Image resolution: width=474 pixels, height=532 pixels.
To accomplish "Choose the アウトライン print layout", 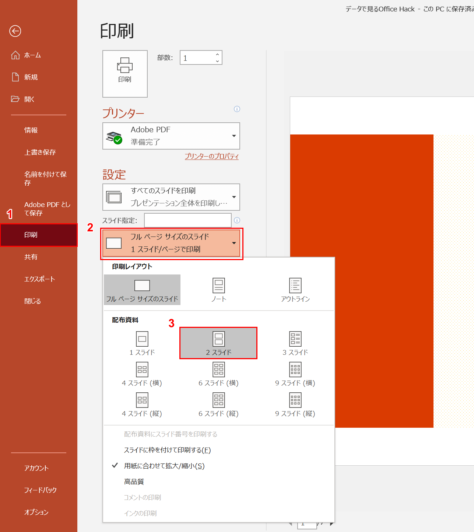I will [295, 290].
